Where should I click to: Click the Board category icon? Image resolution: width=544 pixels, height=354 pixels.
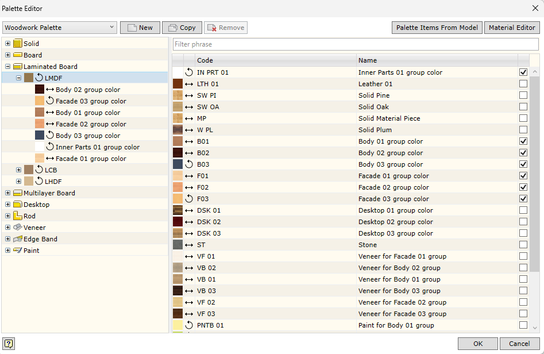18,55
